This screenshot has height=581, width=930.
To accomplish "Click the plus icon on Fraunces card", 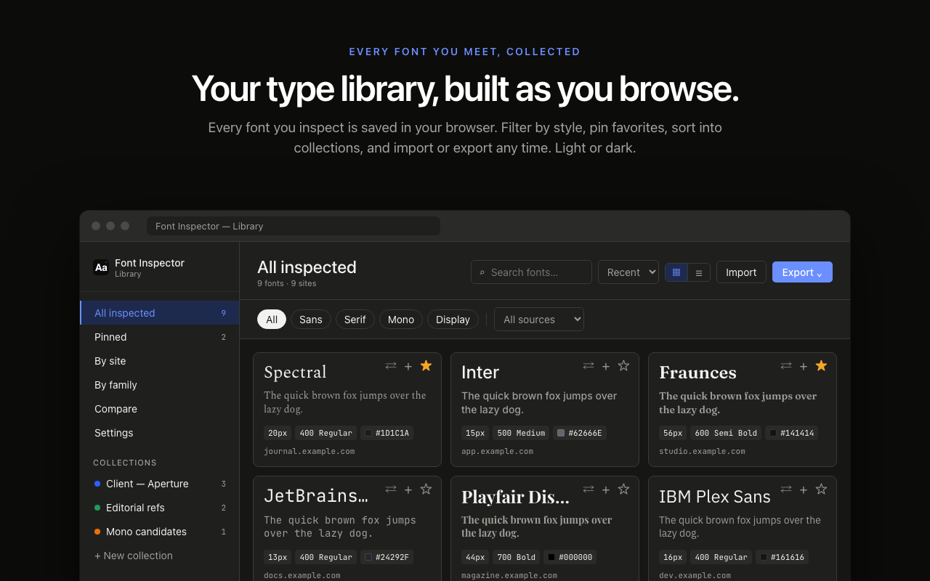I will pos(804,366).
